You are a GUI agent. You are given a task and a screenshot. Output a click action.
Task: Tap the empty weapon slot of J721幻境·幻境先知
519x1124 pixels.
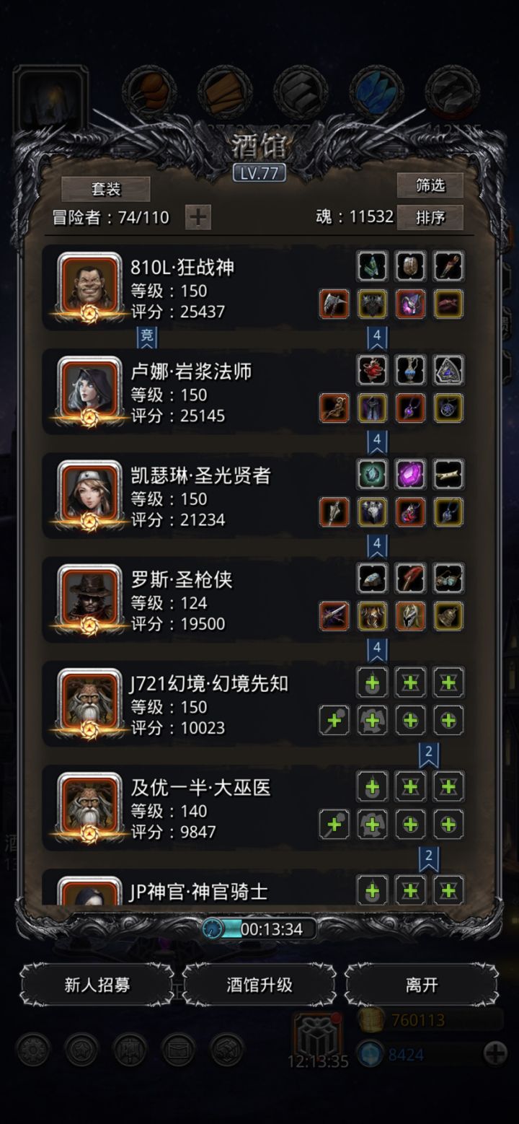334,720
